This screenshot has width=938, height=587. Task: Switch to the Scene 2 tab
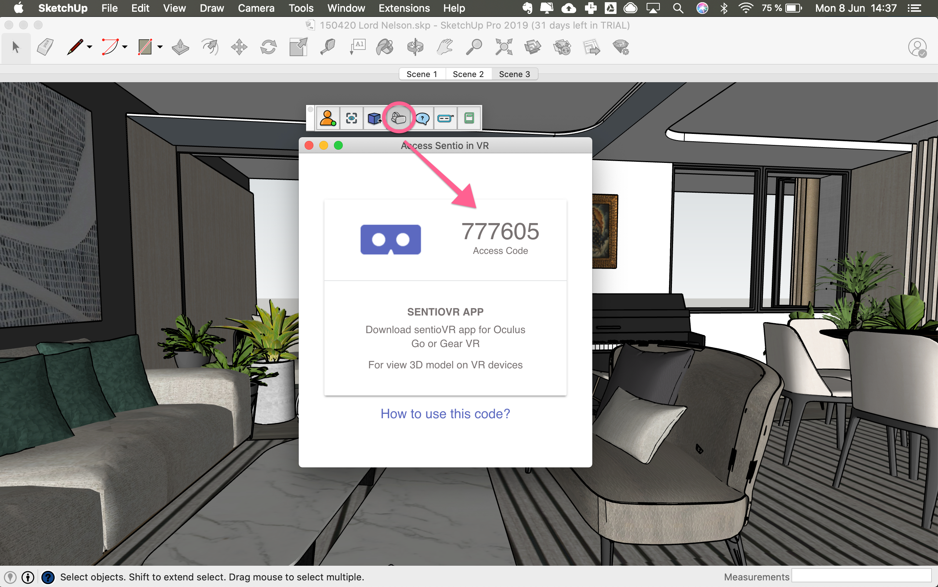[468, 74]
